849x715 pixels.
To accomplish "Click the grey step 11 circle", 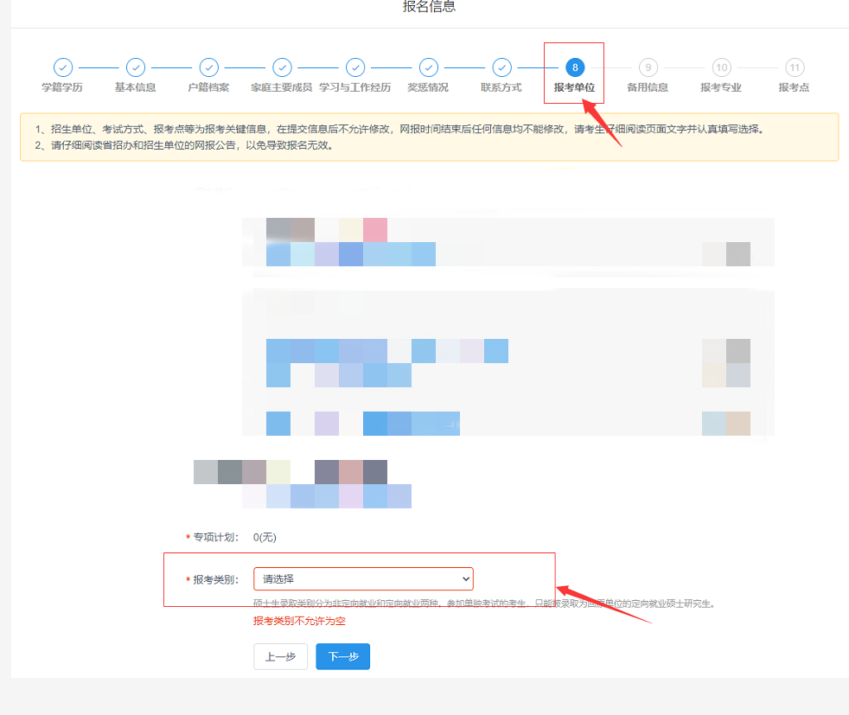I will (794, 67).
